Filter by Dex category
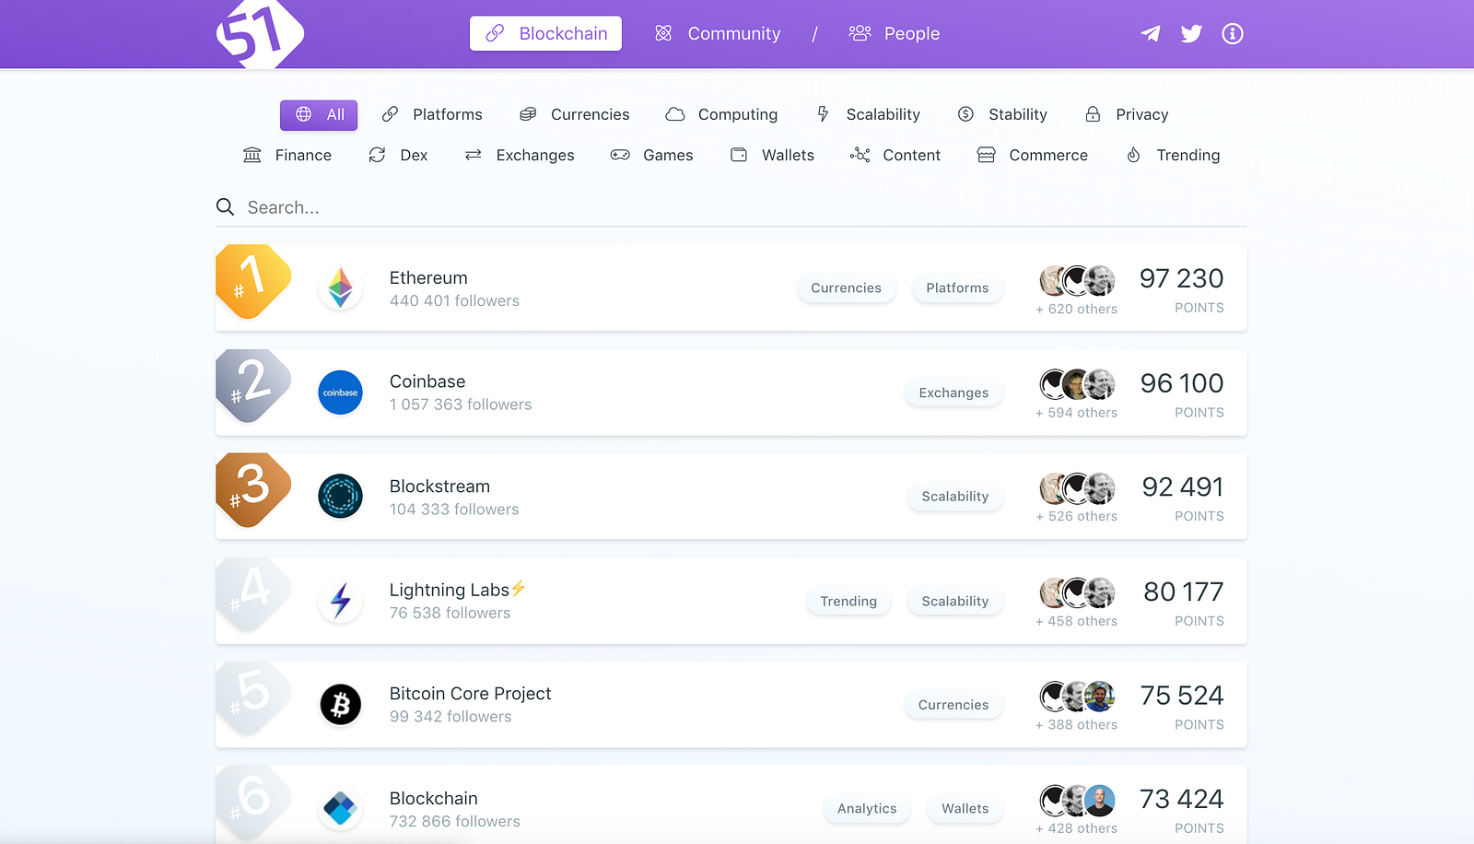The height and width of the screenshot is (844, 1474). pyautogui.click(x=398, y=156)
